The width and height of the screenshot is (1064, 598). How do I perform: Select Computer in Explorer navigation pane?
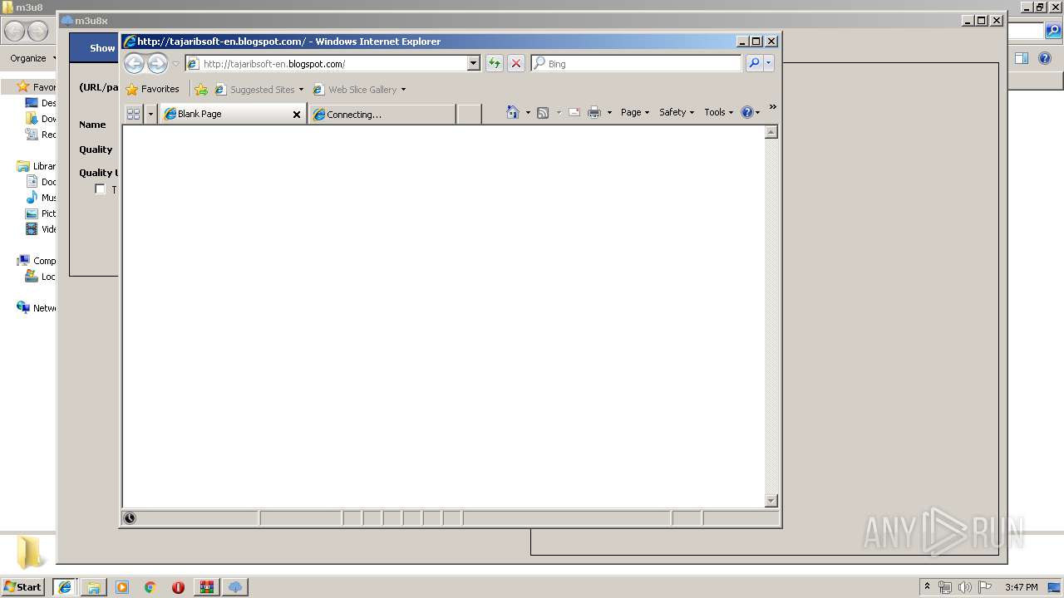click(37, 261)
